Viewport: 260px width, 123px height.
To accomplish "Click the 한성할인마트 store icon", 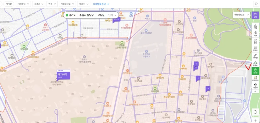I will [x=169, y=94].
